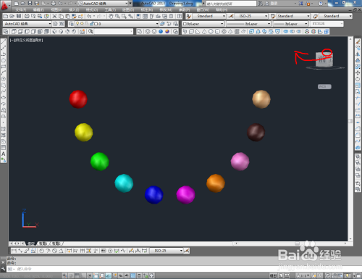This screenshot has width=362, height=279.
Task: Open the 视图(V) menu
Action: click(x=56, y=10)
